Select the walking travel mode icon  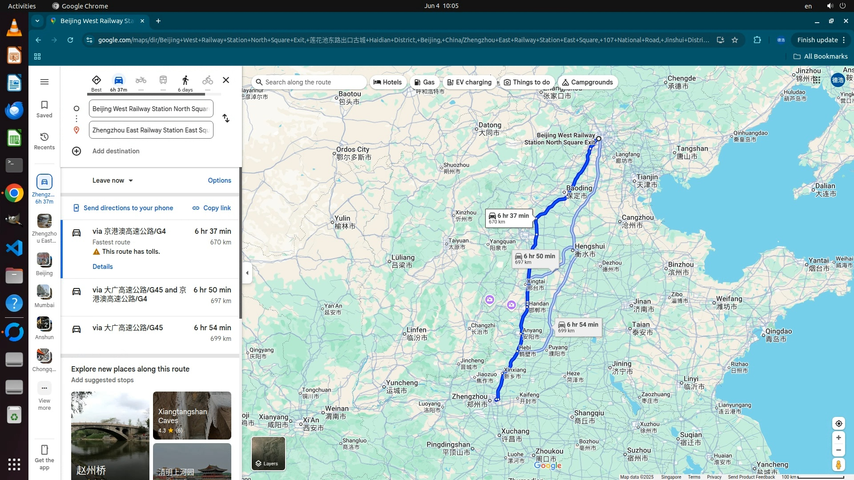tap(185, 80)
